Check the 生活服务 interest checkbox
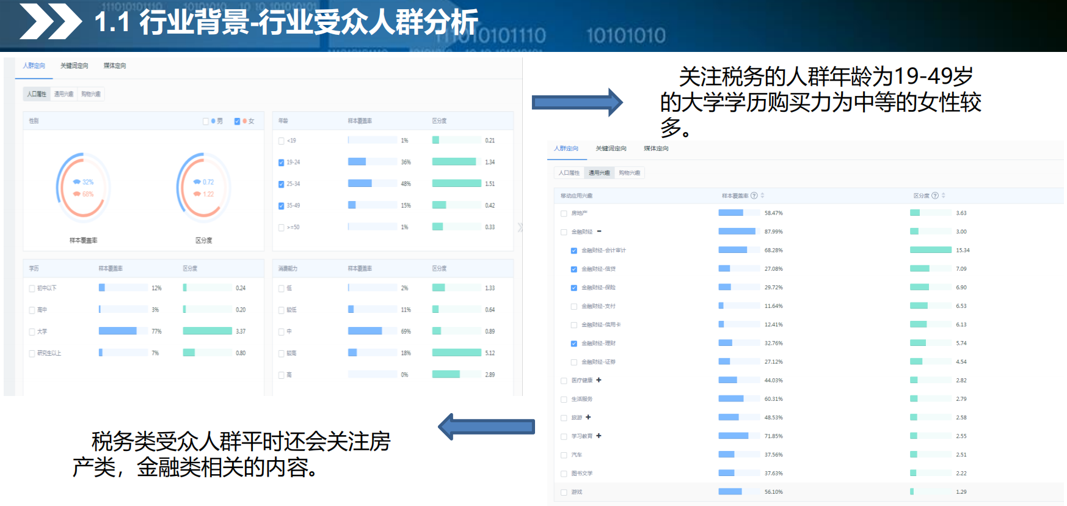The width and height of the screenshot is (1067, 506). coord(564,400)
